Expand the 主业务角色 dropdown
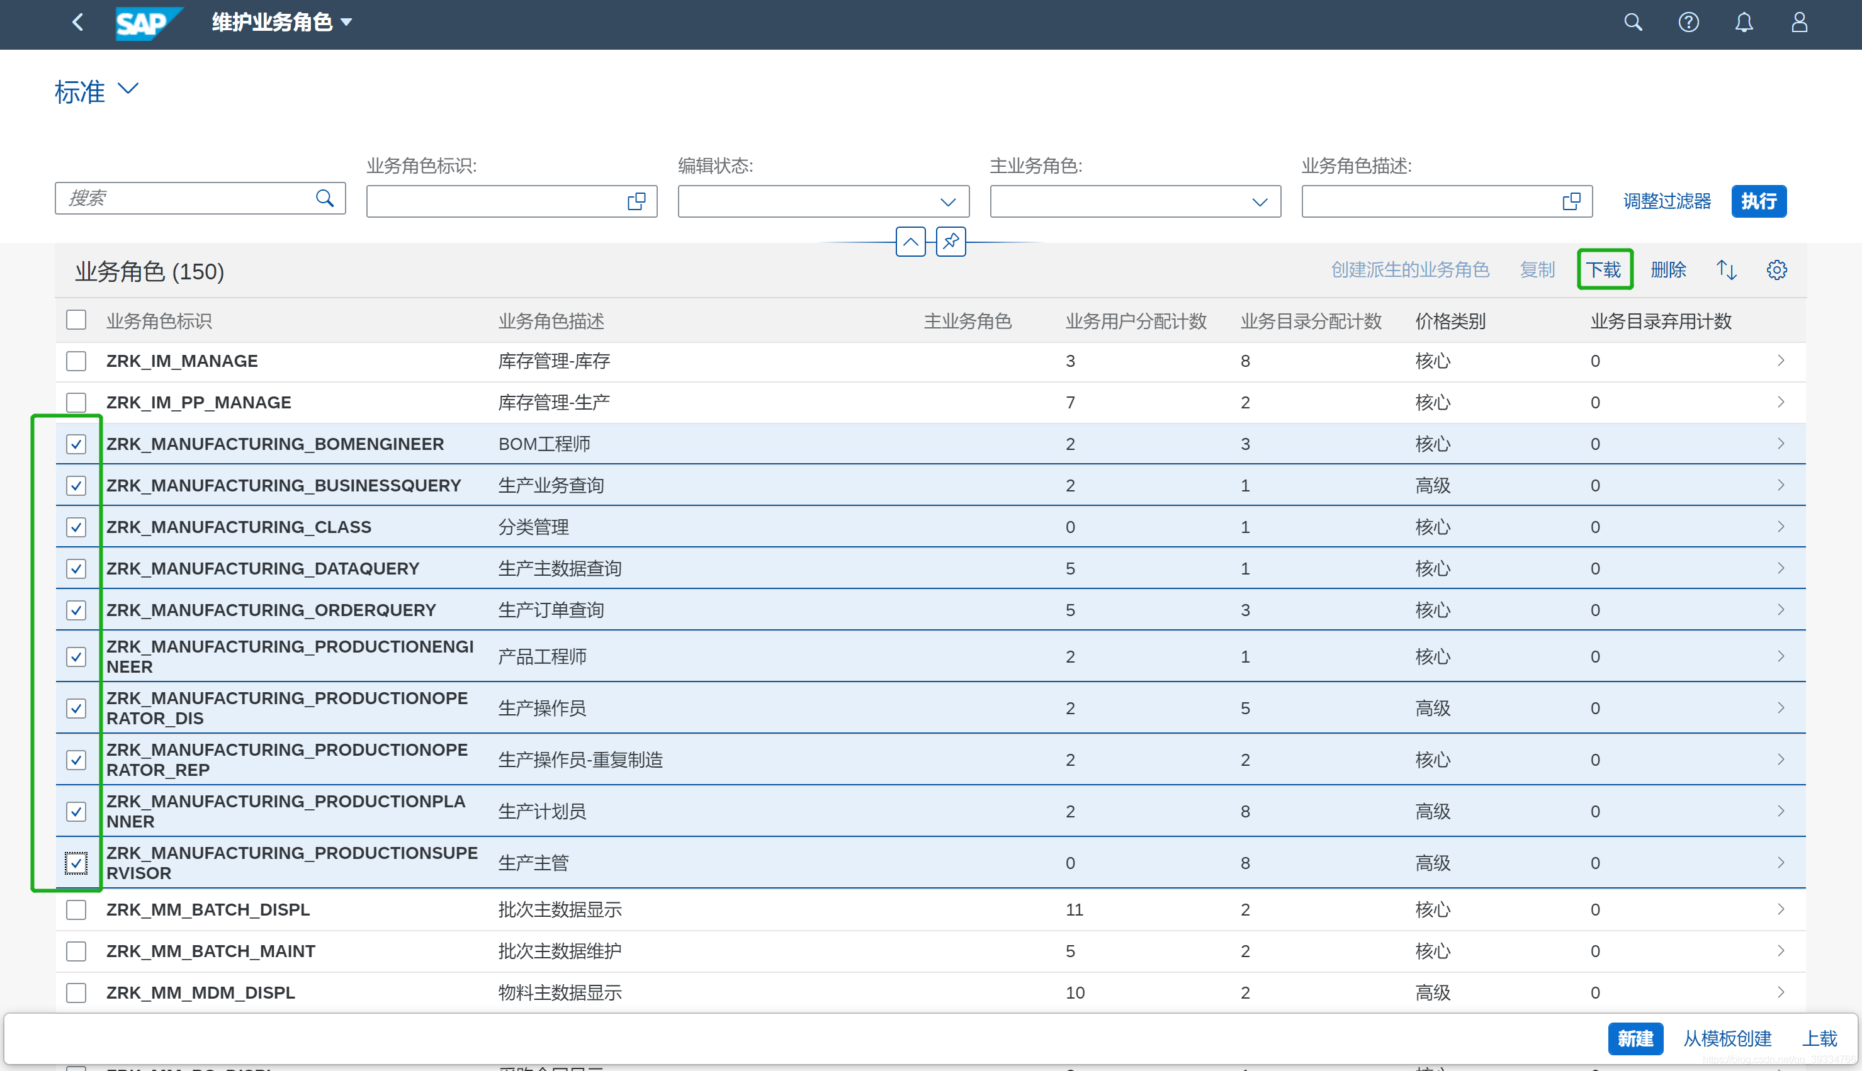 point(1260,201)
